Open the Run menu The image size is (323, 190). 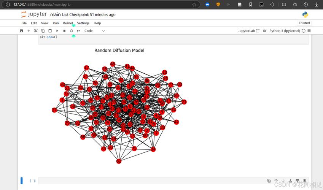click(x=56, y=23)
